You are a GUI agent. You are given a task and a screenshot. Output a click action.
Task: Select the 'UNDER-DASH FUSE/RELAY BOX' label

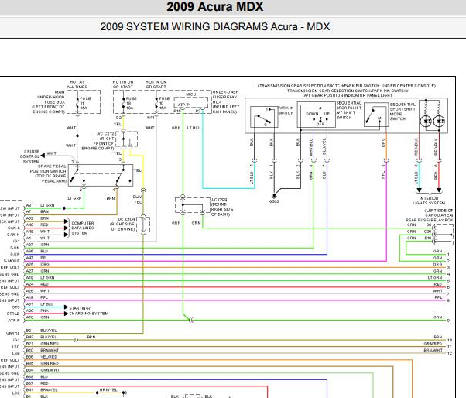pos(225,102)
